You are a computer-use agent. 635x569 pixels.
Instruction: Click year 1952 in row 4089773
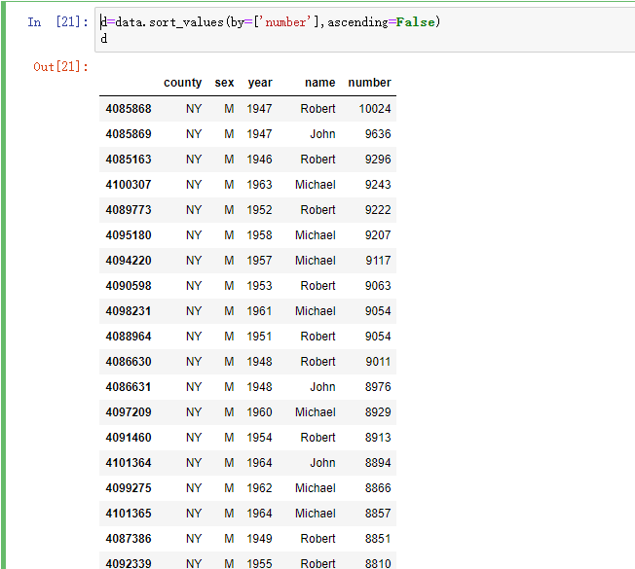point(260,210)
